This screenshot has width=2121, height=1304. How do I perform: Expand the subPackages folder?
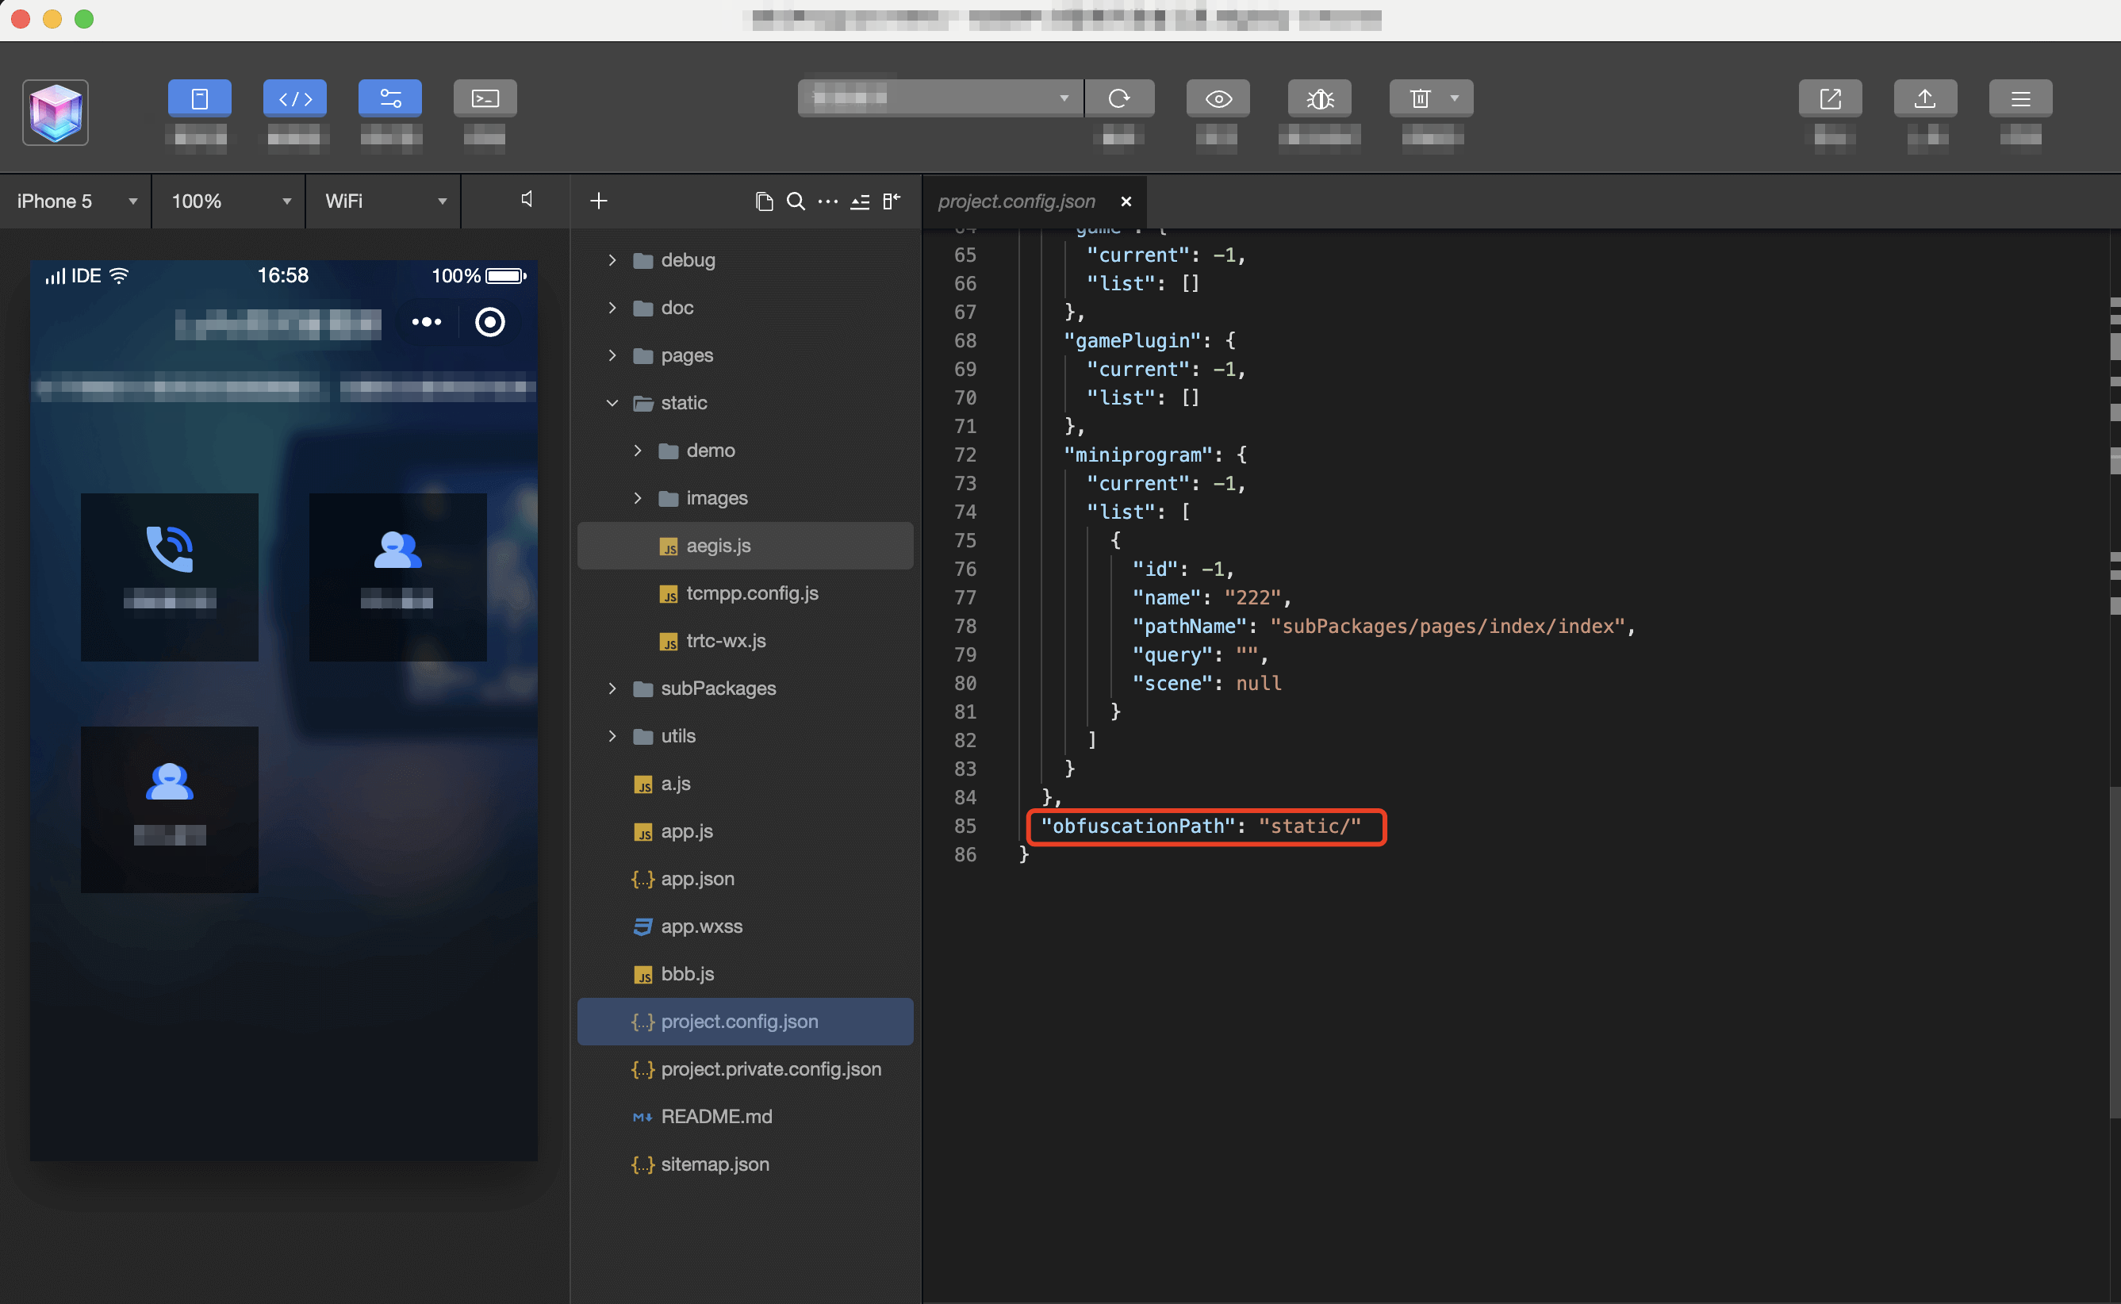pyautogui.click(x=717, y=688)
